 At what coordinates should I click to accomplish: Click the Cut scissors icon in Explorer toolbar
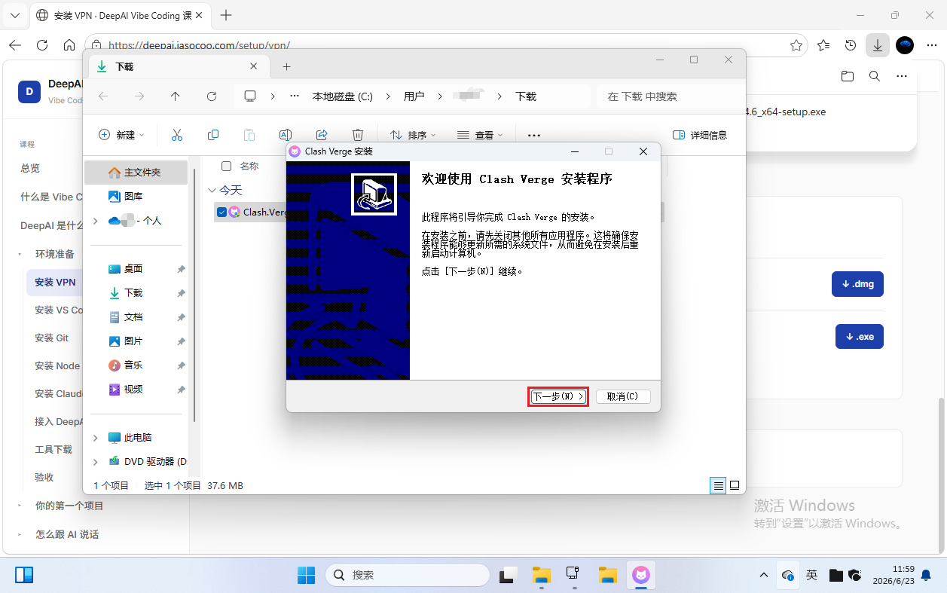177,135
